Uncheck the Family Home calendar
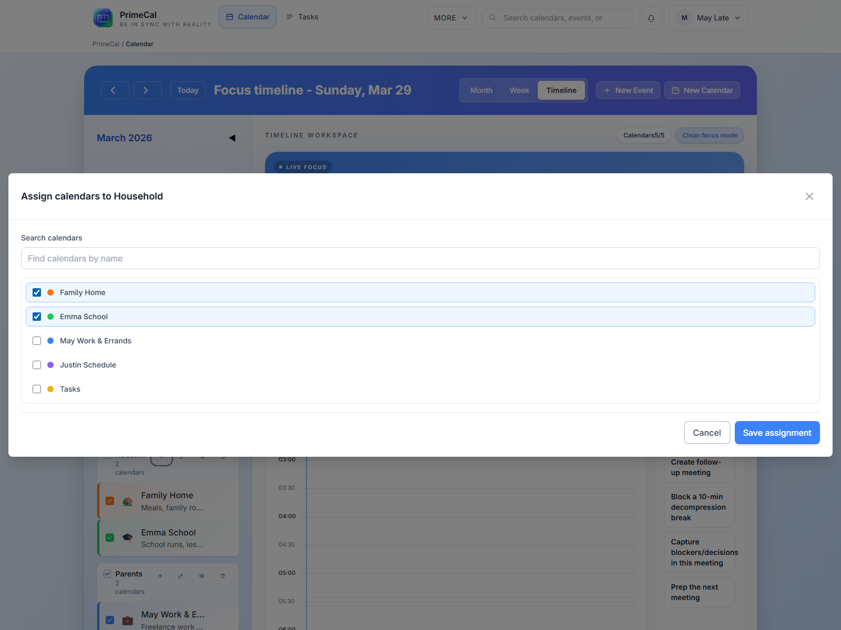This screenshot has width=841, height=630. (36, 292)
